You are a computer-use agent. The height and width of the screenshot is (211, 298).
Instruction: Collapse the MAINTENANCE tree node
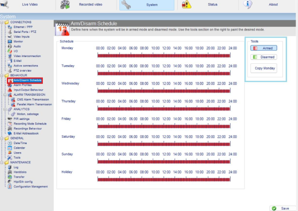click(2, 163)
